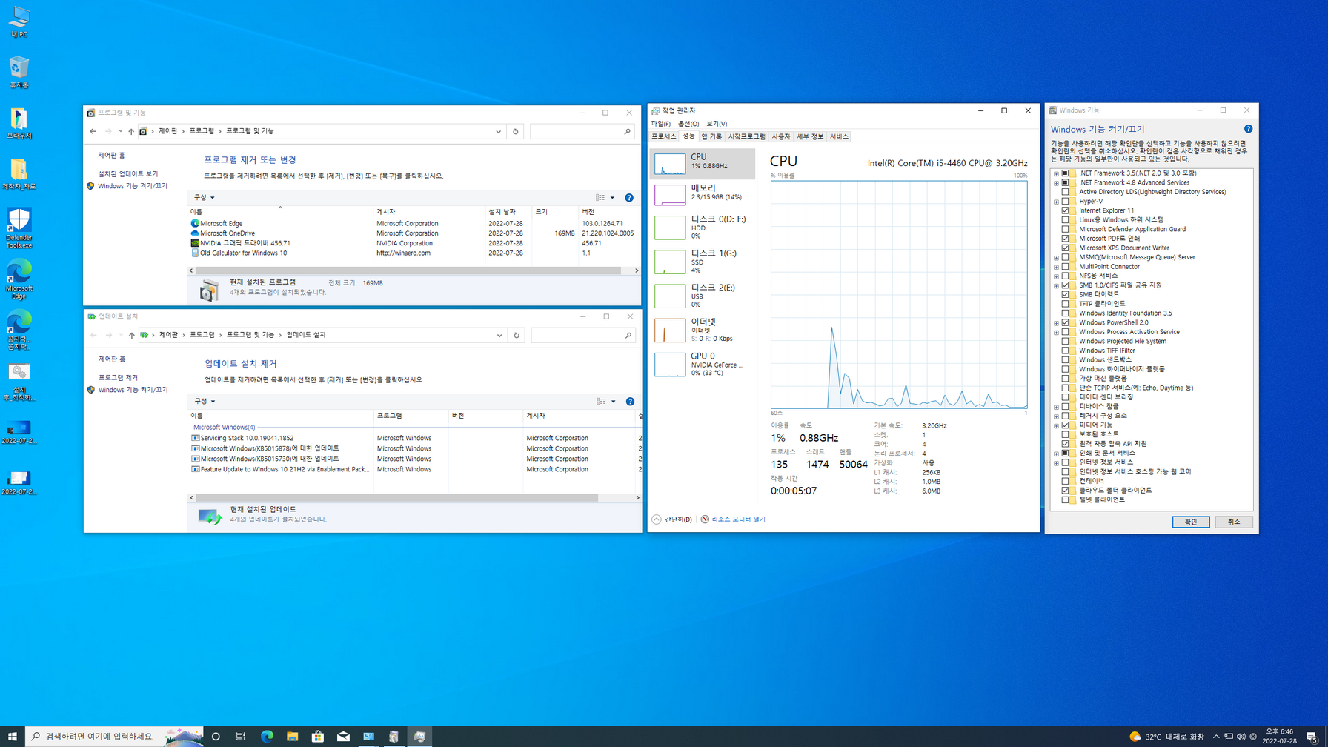Open 옵션(O) menu in Task Manager
Viewport: 1328px width, 747px height.
pyautogui.click(x=688, y=124)
